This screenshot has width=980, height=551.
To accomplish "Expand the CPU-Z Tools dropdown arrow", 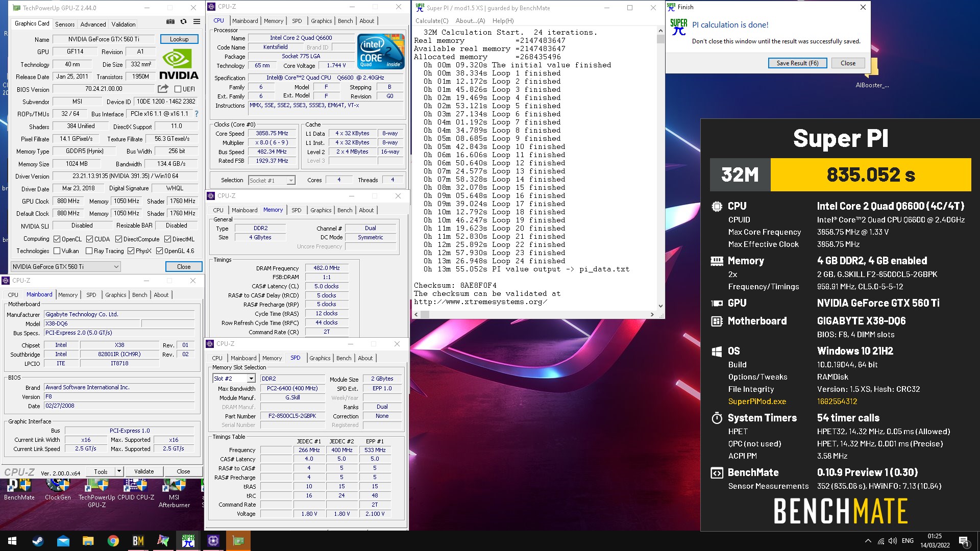I will pos(119,471).
